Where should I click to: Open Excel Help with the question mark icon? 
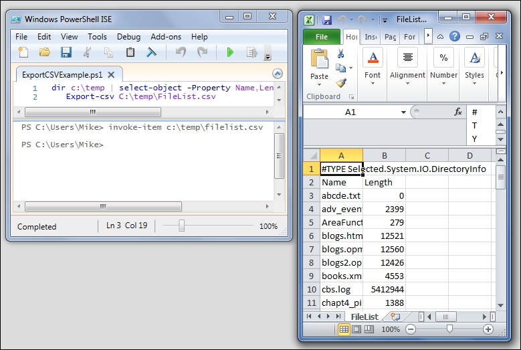455,36
